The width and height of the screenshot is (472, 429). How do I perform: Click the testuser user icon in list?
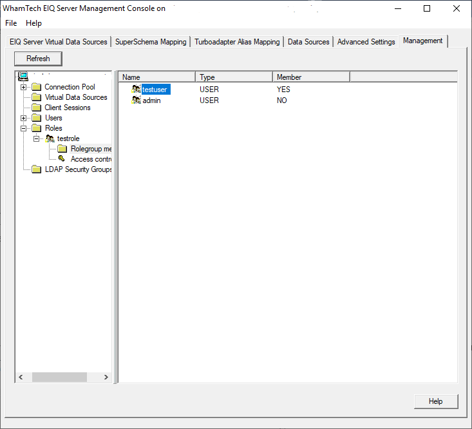point(136,90)
